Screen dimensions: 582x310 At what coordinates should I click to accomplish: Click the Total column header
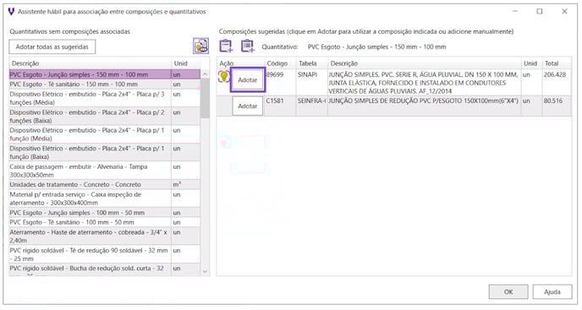coord(557,63)
